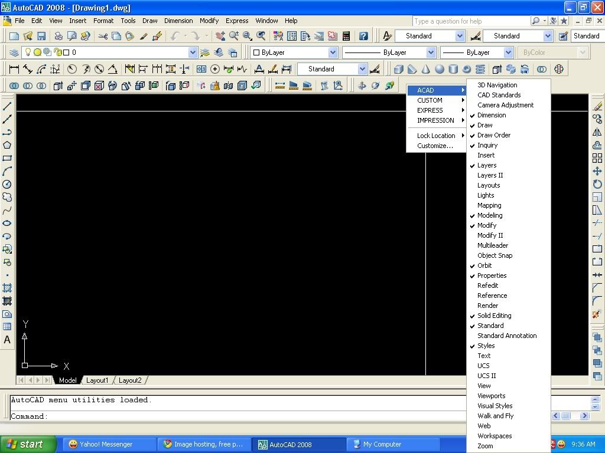Image resolution: width=605 pixels, height=453 pixels.
Task: Select the Rectangle draw tool
Action: (7, 158)
